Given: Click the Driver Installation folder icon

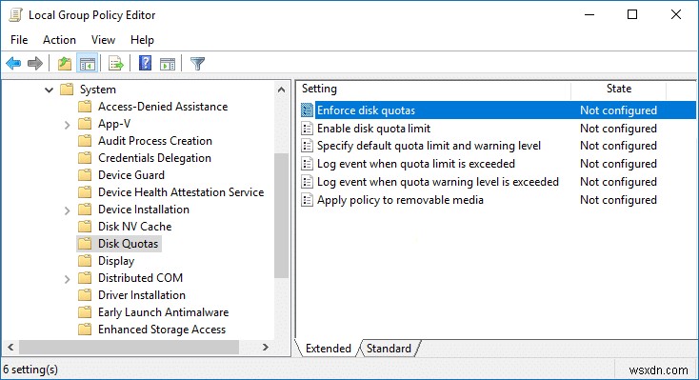Looking at the screenshot, I should point(85,295).
